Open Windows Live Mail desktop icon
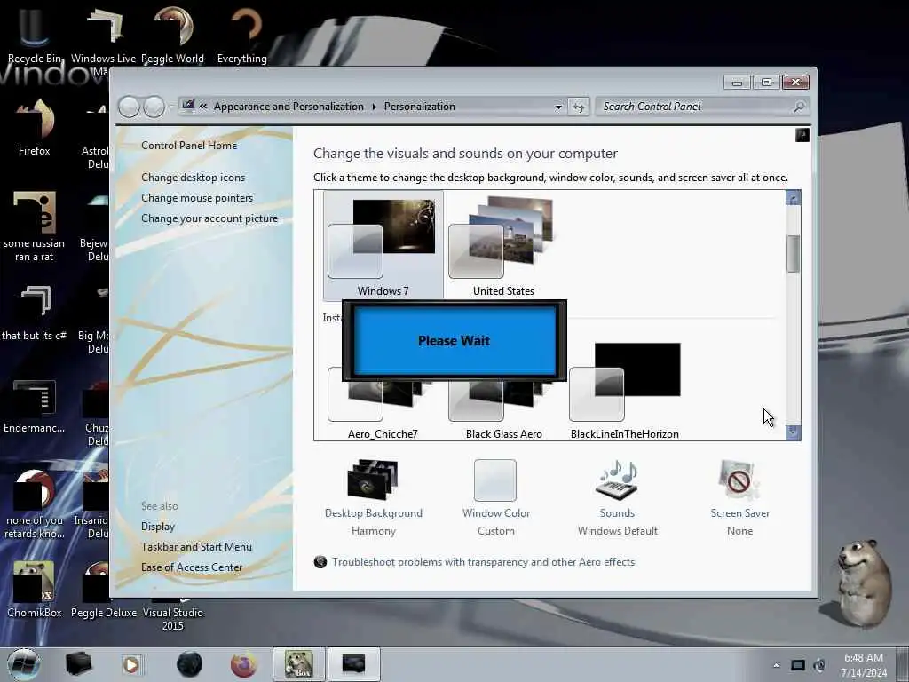The width and height of the screenshot is (909, 682). point(103,35)
